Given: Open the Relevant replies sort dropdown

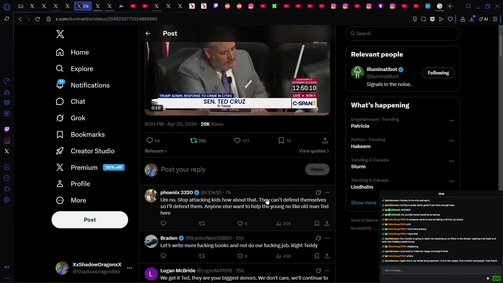Looking at the screenshot, I should (156, 151).
